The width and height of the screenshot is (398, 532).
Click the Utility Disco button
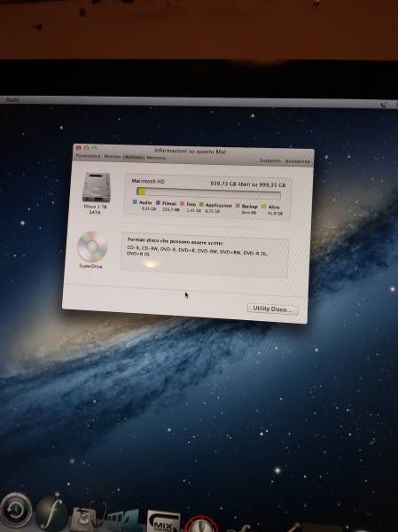click(x=273, y=309)
